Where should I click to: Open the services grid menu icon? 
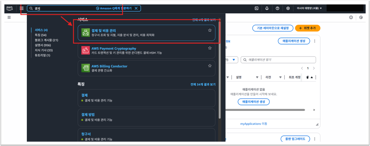(22, 8)
